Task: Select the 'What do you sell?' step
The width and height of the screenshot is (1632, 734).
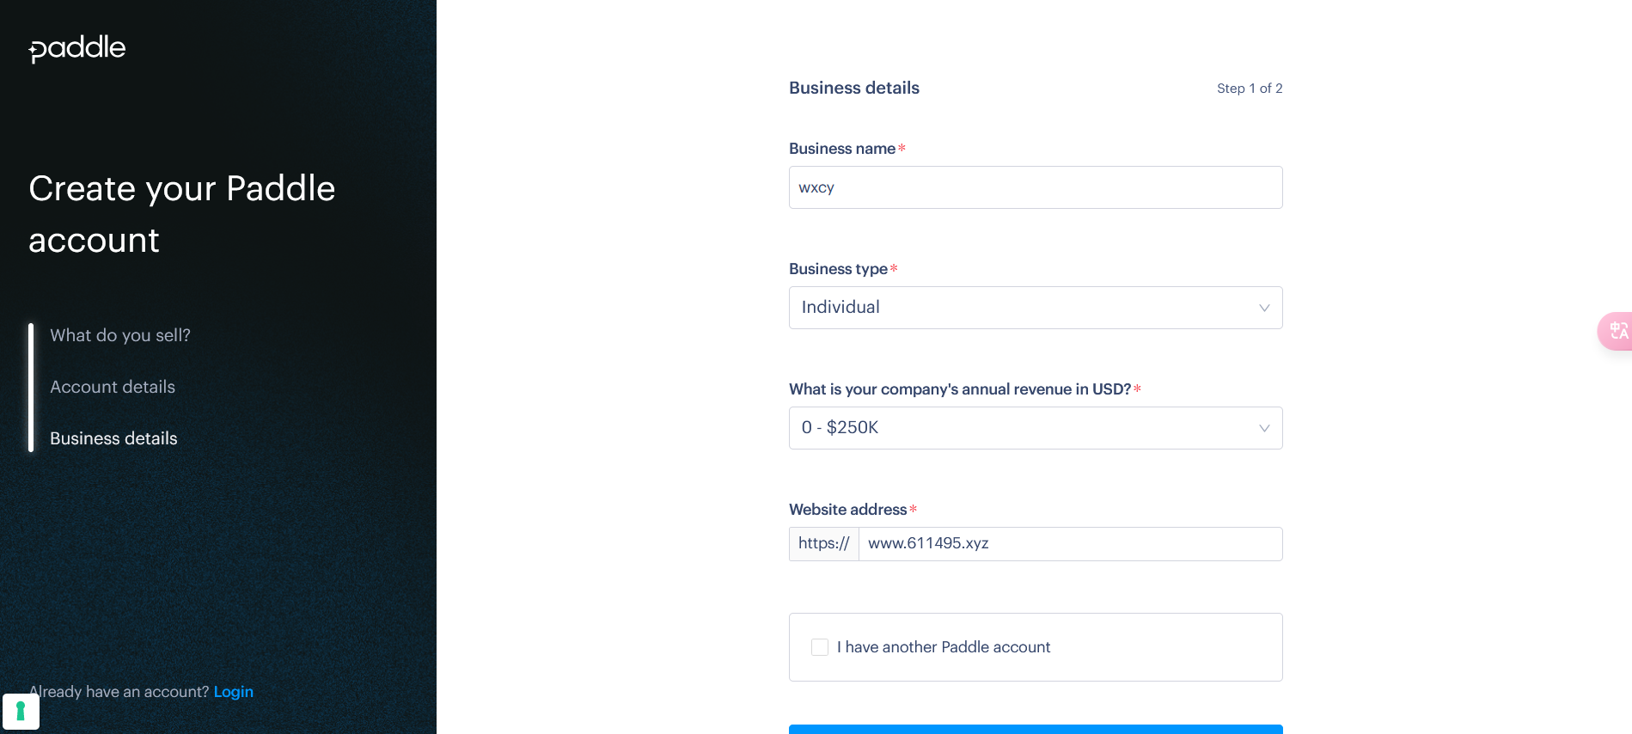Action: tap(120, 335)
